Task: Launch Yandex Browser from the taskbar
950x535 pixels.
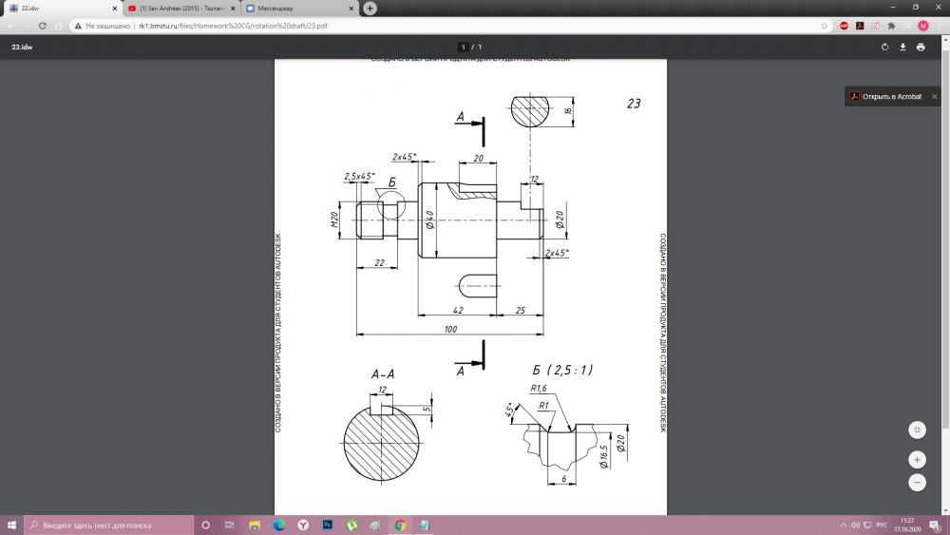Action: pyautogui.click(x=303, y=525)
